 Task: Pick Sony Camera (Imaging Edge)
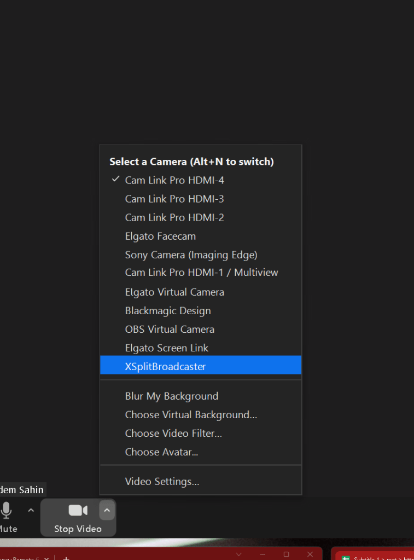(201, 255)
